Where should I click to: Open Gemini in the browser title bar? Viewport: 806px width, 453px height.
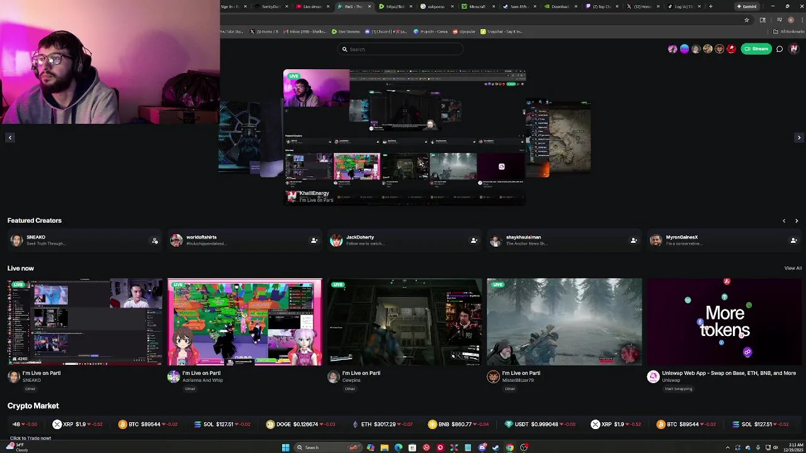click(x=746, y=6)
